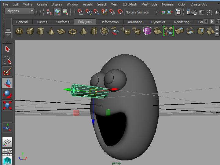Switch to the Deformation shelf tab
This screenshot has height=165, width=220.
coord(109,22)
